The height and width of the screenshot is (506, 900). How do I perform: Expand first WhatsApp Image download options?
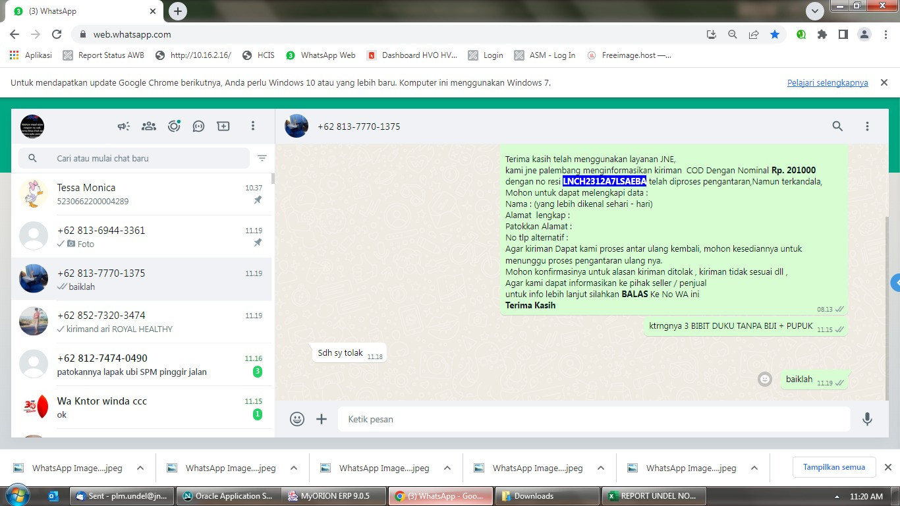click(x=140, y=468)
